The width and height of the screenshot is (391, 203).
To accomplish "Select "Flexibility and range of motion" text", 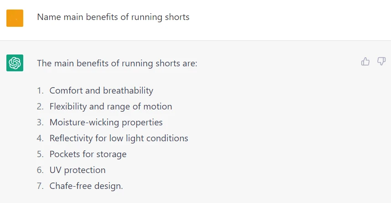I will (111, 106).
